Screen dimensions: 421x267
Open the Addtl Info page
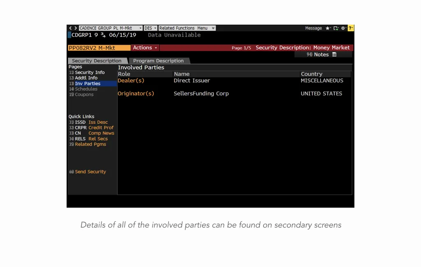[86, 78]
